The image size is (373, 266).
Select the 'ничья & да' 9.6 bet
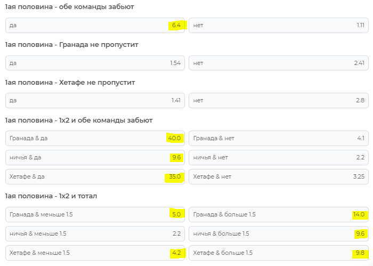point(95,157)
